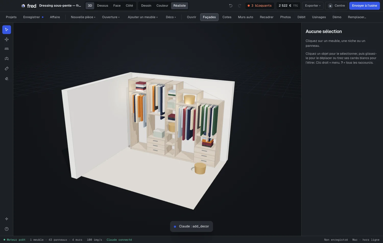This screenshot has width=383, height=243.
Task: Set render mode to Dessin
Action: click(x=146, y=6)
